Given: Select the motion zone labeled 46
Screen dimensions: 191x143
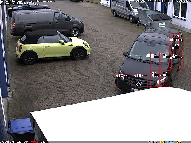Looking at the screenshot, I should tap(165, 60).
